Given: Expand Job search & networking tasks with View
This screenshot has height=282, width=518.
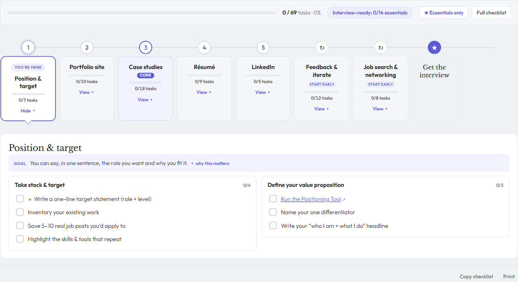Looking at the screenshot, I should [x=380, y=109].
